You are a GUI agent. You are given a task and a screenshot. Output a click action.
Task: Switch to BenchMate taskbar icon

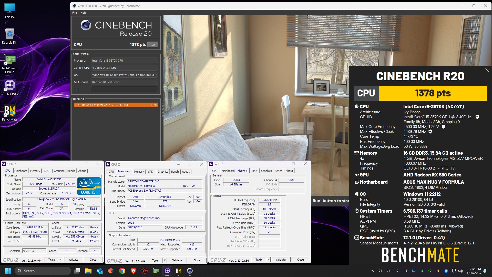point(179,271)
